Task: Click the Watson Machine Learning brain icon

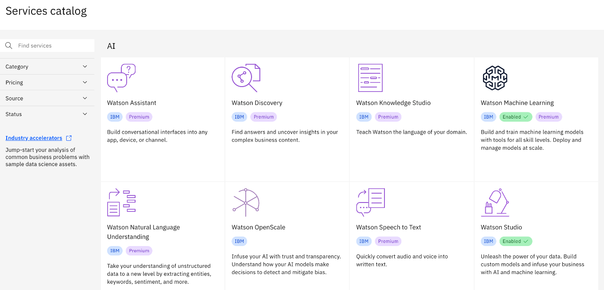Action: (495, 78)
